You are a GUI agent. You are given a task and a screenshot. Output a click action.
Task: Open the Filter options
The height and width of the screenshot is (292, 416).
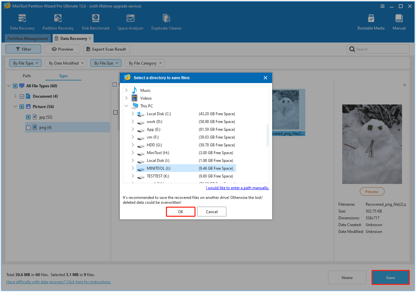23,49
